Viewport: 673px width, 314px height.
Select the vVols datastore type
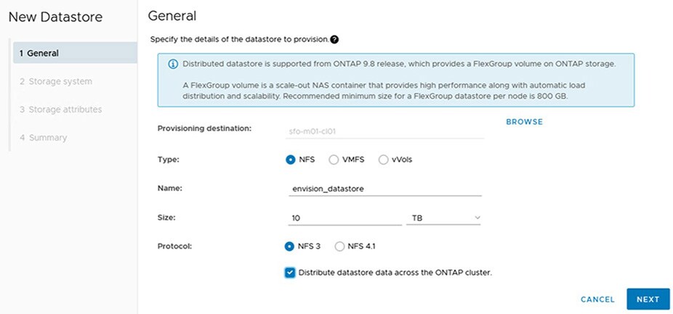tap(384, 160)
